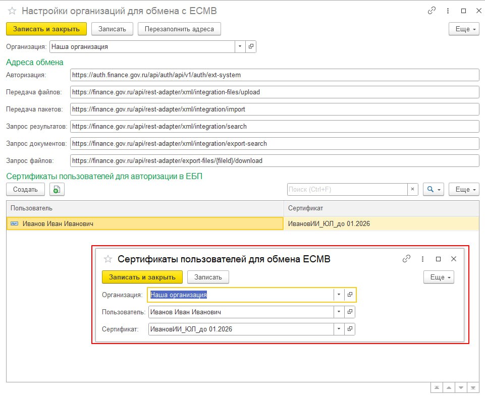
Task: Copy link icon in main window header
Action: 432,11
